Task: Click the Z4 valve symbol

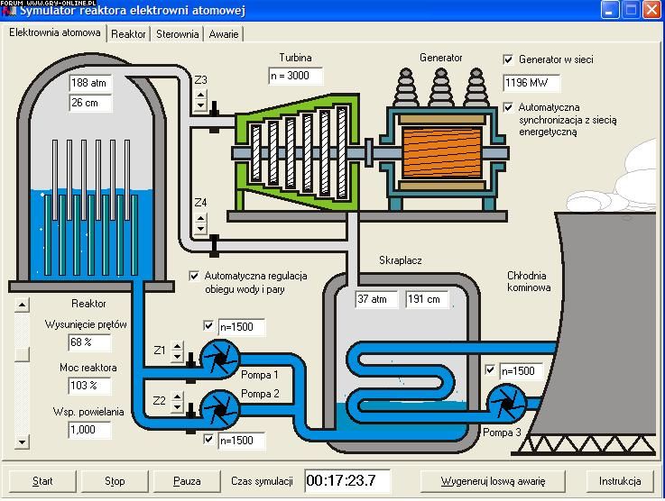Action: pos(214,246)
